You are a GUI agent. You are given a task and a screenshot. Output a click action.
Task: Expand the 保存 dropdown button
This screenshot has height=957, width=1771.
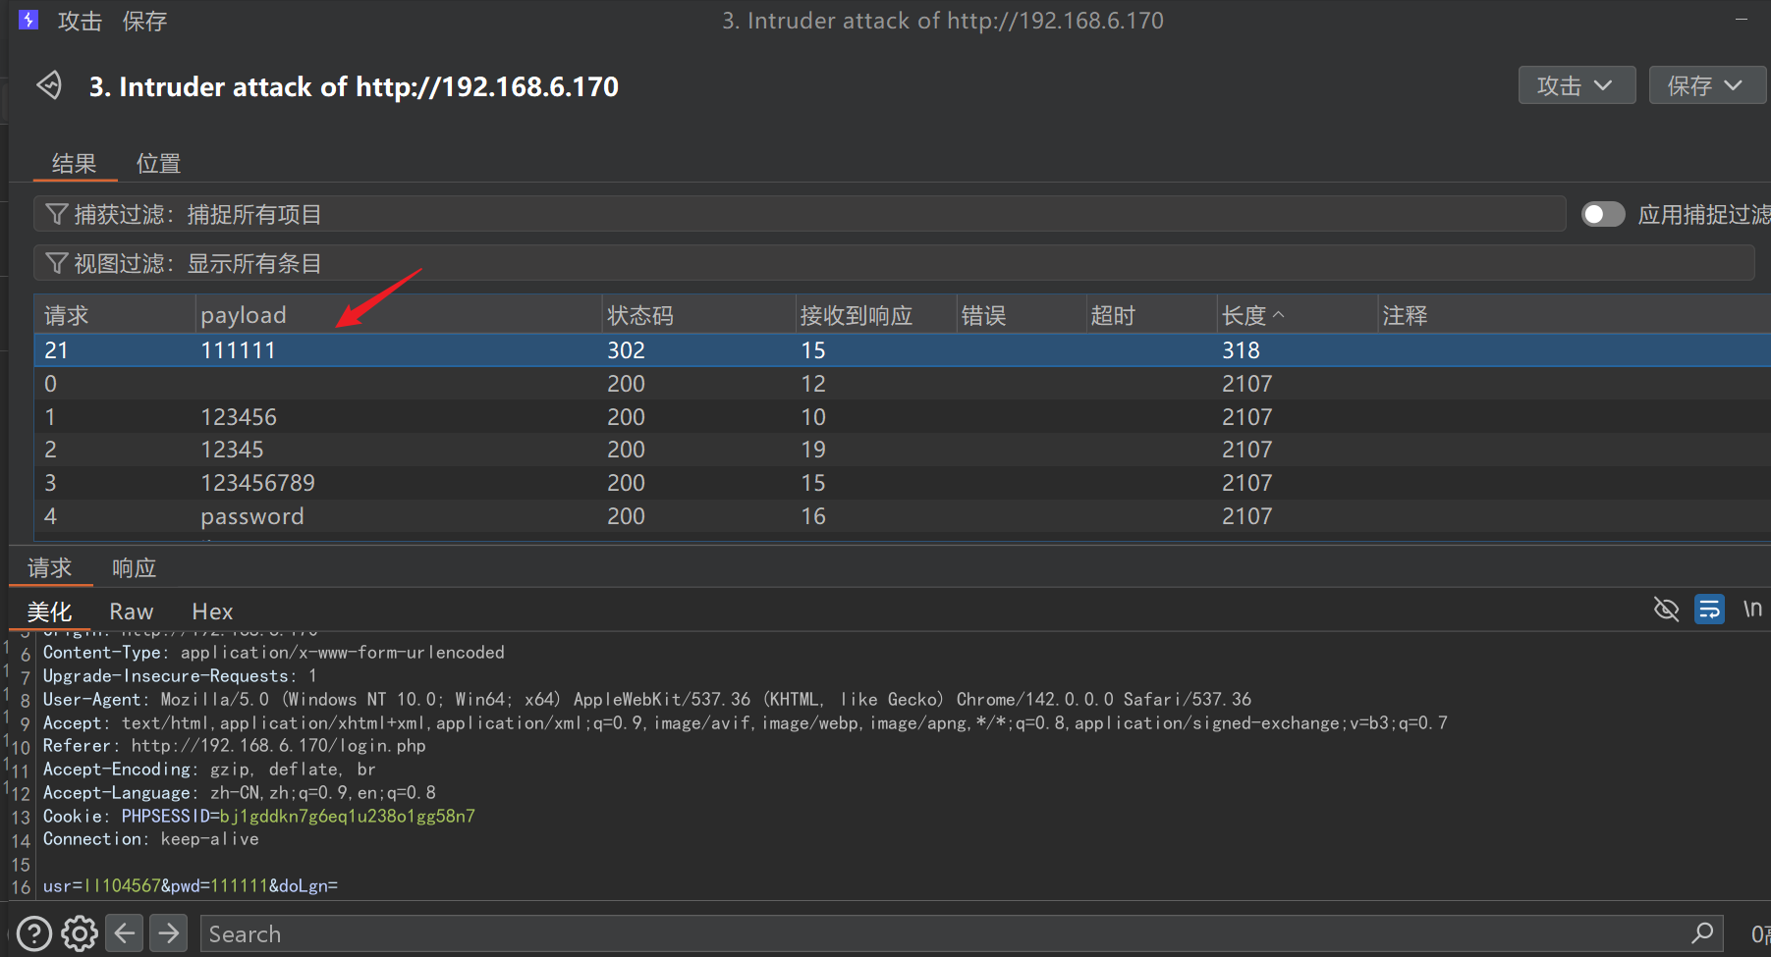1705,85
